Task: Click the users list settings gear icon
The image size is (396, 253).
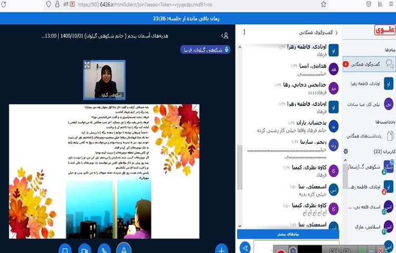Action: click(346, 151)
